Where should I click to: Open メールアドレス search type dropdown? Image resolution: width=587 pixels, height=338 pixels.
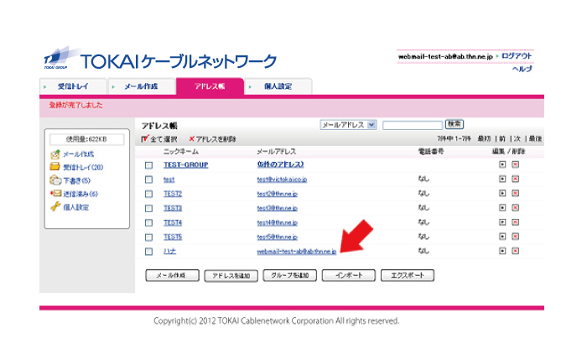[348, 125]
